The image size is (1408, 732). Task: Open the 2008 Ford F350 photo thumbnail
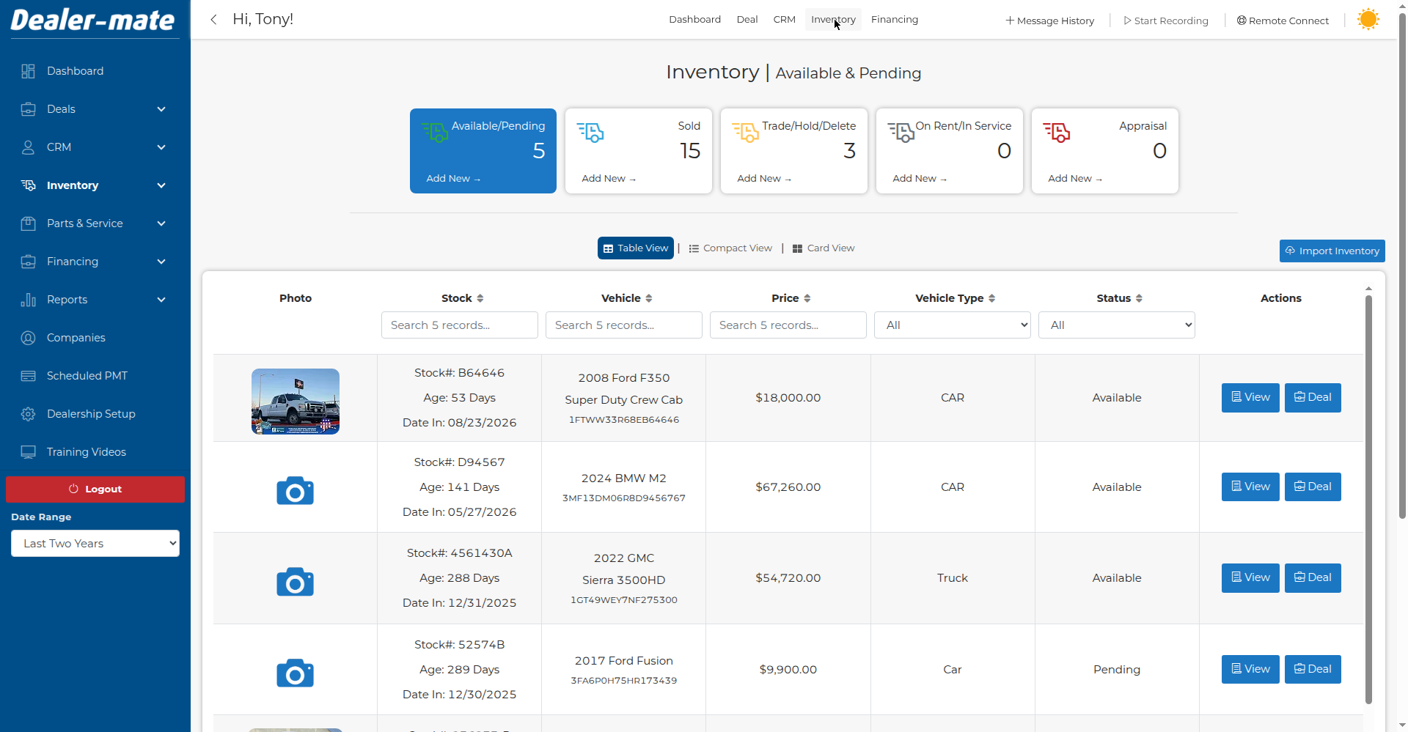point(296,402)
